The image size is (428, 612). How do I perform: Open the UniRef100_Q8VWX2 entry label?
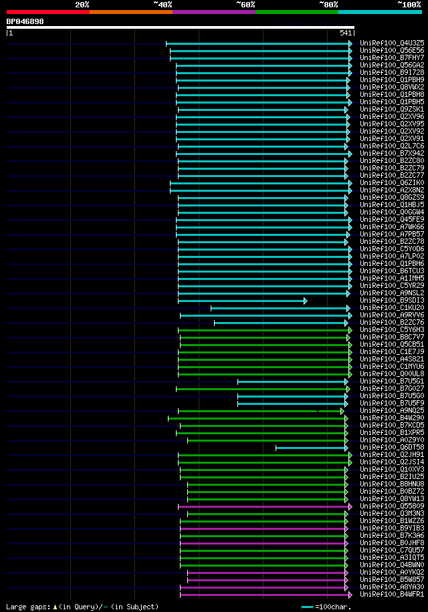(392, 87)
